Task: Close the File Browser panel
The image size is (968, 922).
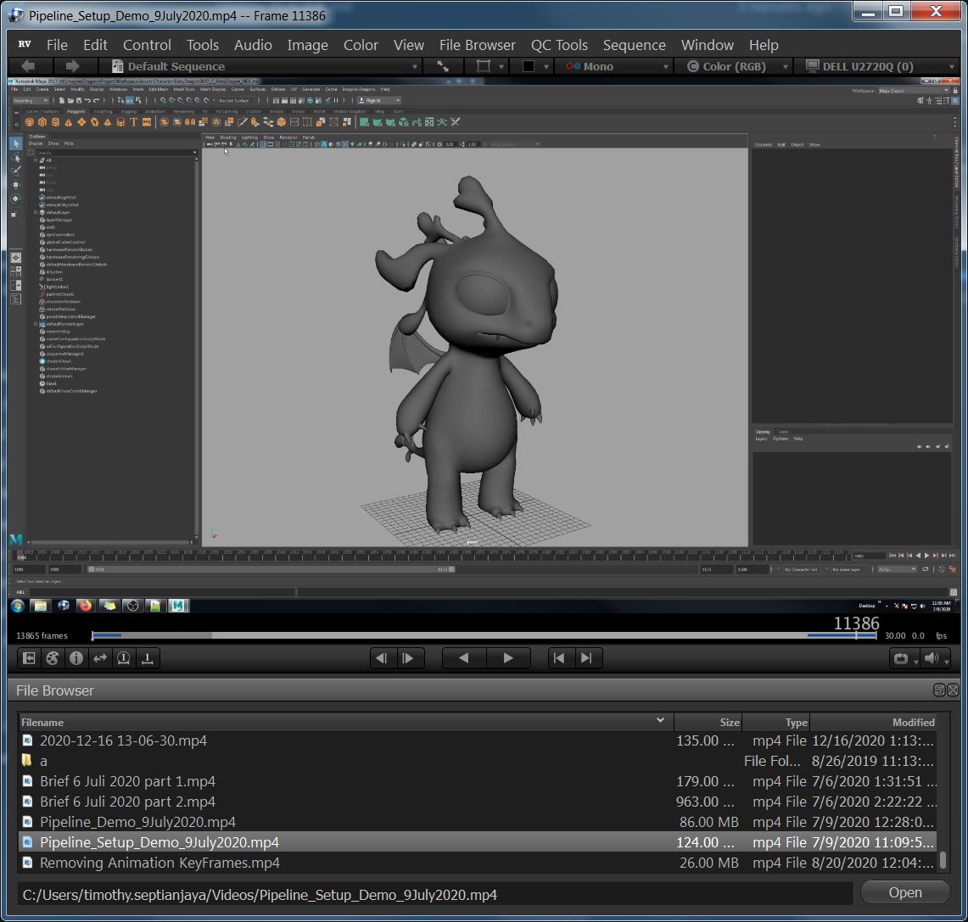Action: pos(954,690)
